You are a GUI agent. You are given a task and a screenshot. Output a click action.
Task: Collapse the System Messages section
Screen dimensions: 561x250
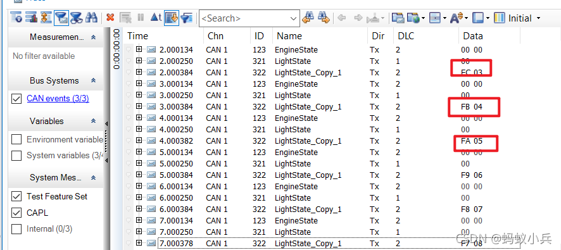tap(93, 177)
